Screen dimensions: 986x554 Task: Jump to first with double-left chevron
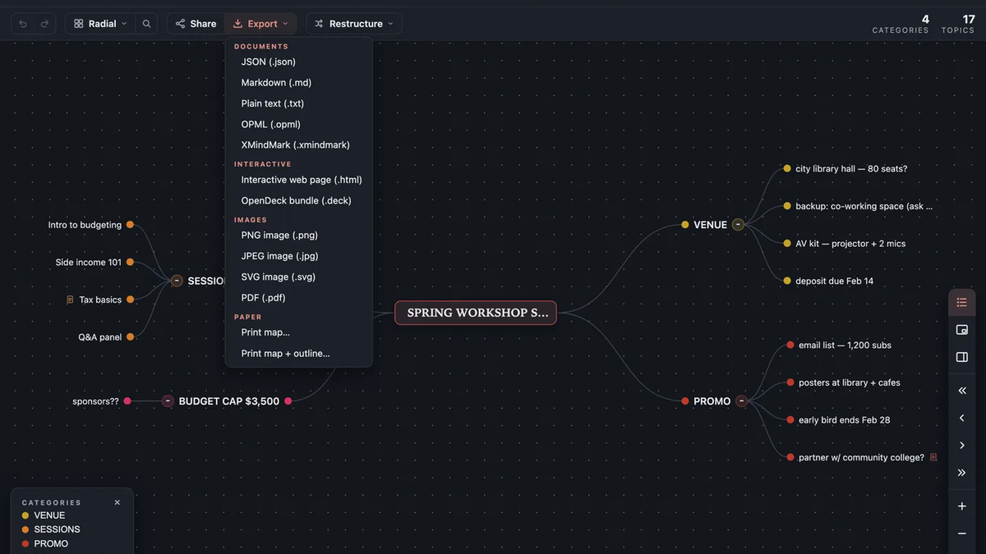[x=962, y=391]
